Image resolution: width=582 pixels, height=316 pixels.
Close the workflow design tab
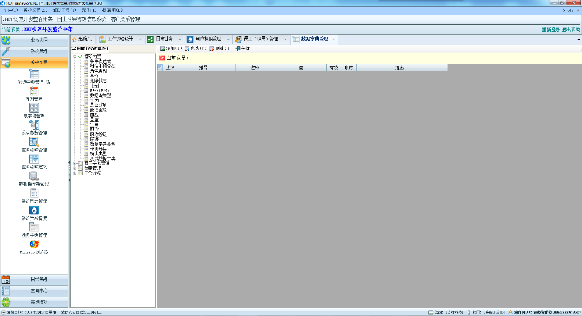click(x=140, y=40)
